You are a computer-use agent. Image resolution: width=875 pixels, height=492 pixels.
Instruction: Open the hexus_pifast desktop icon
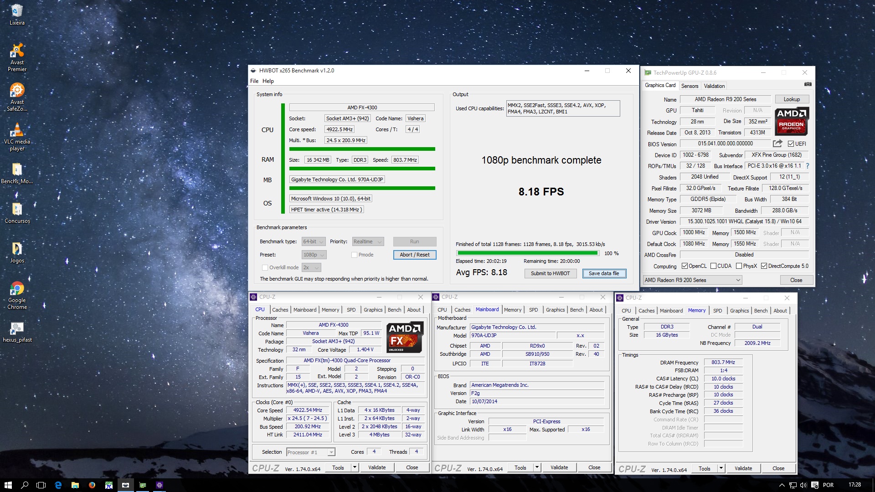[x=17, y=332]
